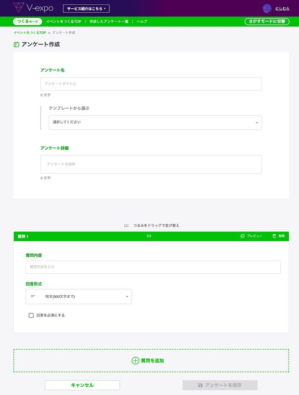
Task: Click the アンケートタイトル input field
Action: 151,84
